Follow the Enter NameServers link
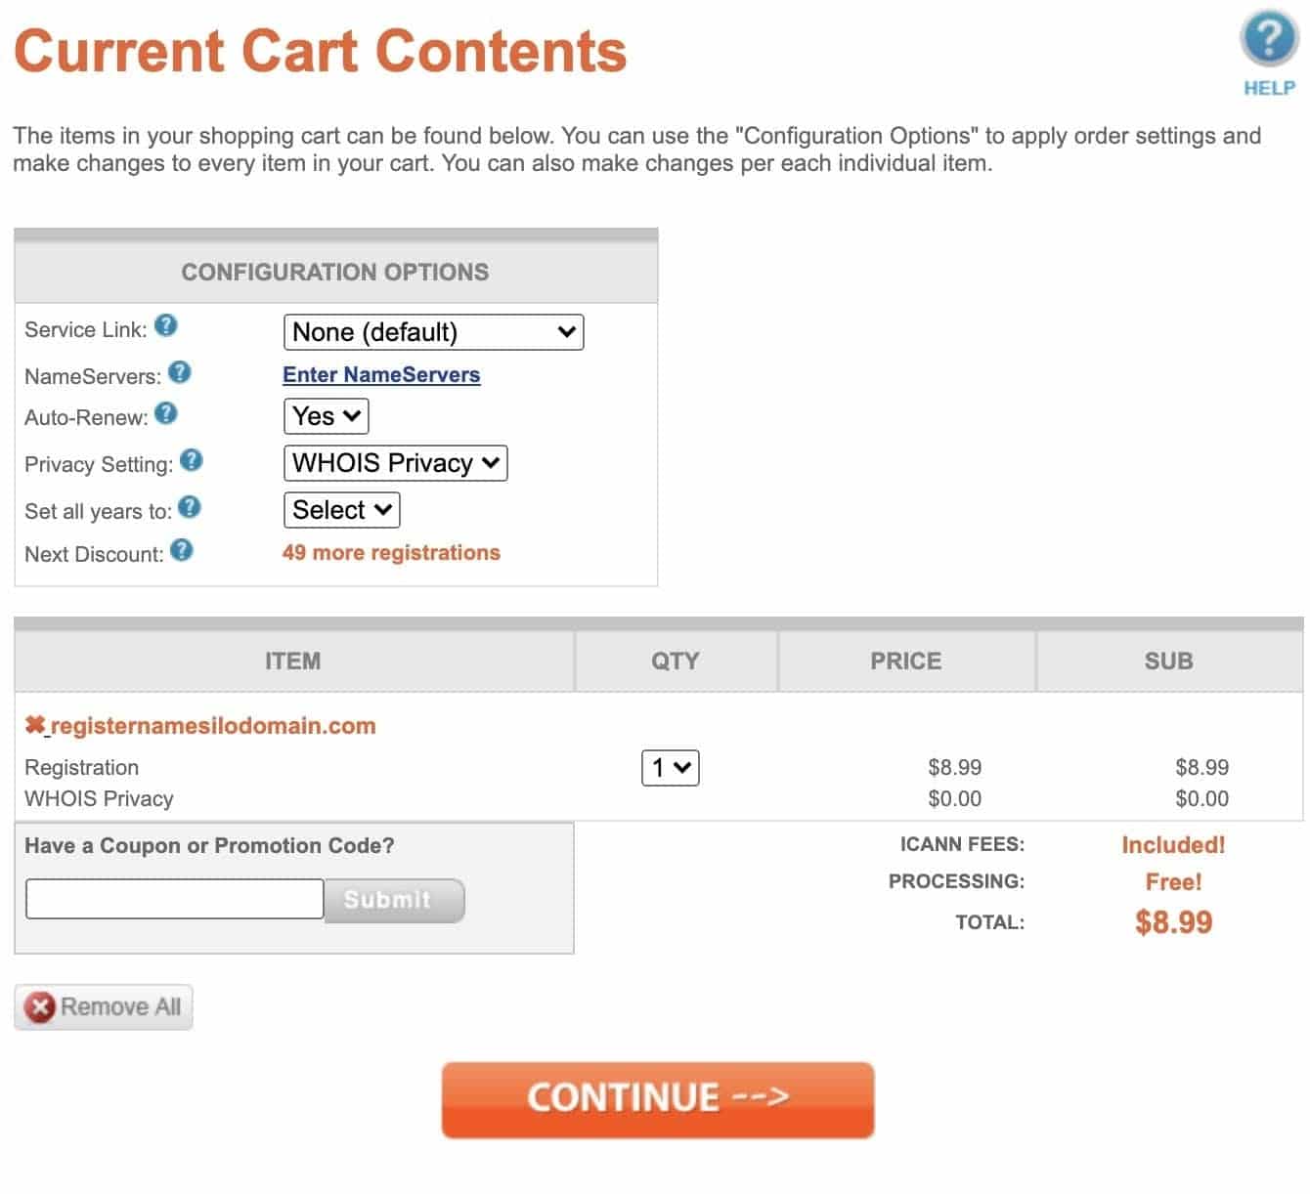1310x1194 pixels. 381,374
